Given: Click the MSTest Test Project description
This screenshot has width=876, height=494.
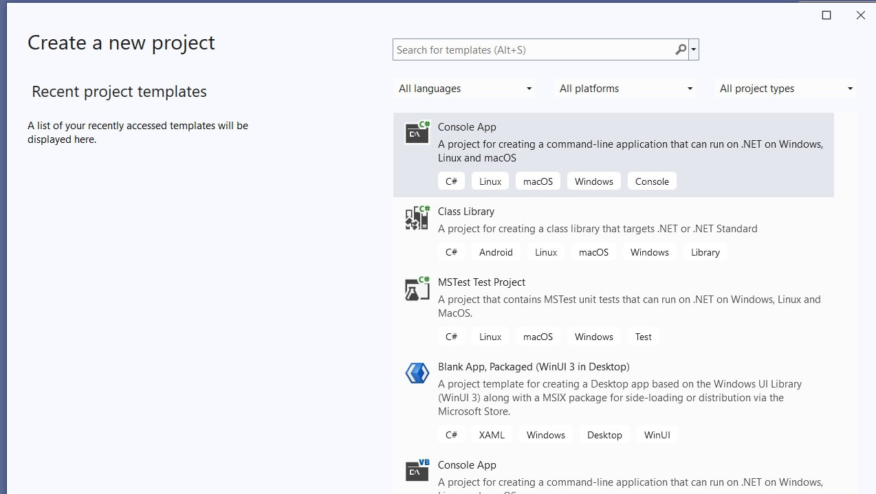Looking at the screenshot, I should [629, 306].
